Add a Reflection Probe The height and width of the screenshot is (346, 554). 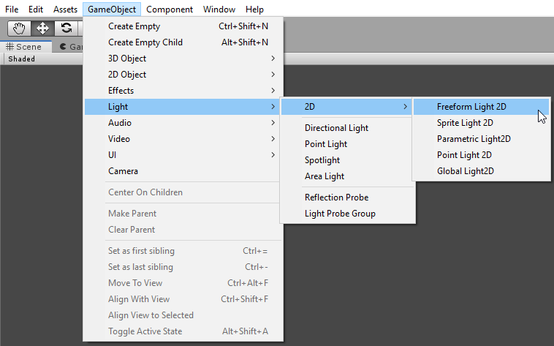(x=336, y=198)
